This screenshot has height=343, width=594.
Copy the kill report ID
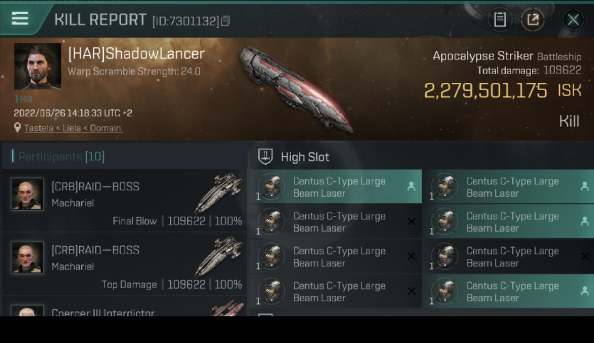(x=225, y=21)
